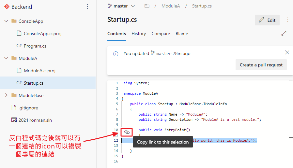The height and width of the screenshot is (168, 293).
Task: Click the branch icon beside master selector
Action: point(110,6)
